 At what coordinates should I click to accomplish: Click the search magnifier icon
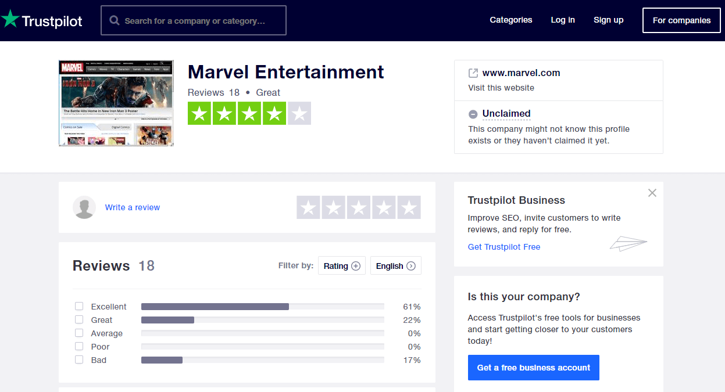[115, 21]
